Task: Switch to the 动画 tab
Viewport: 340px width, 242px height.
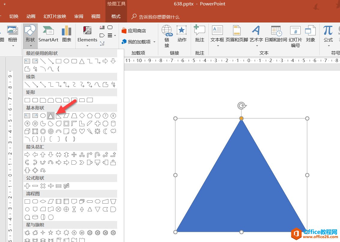Action: [x=31, y=16]
